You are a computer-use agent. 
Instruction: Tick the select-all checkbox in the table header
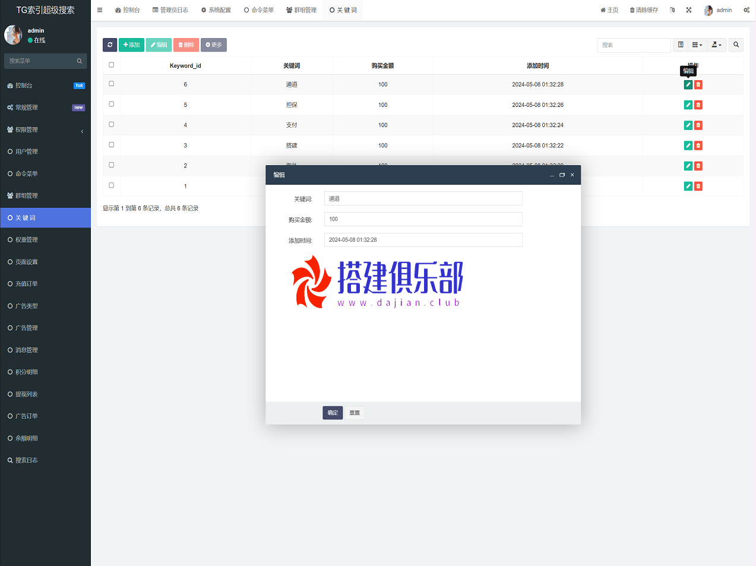click(111, 65)
